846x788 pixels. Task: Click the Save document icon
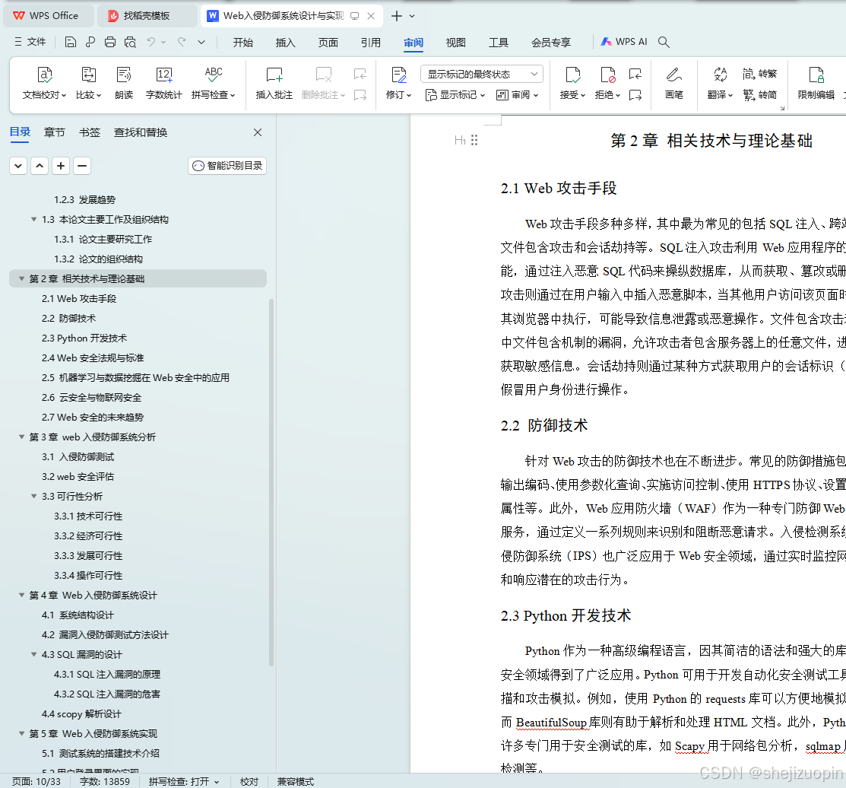pyautogui.click(x=70, y=42)
